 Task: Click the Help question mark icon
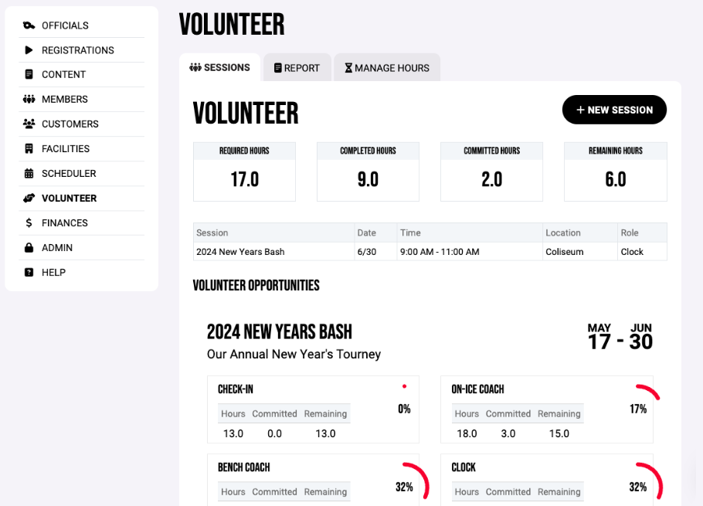(x=29, y=273)
